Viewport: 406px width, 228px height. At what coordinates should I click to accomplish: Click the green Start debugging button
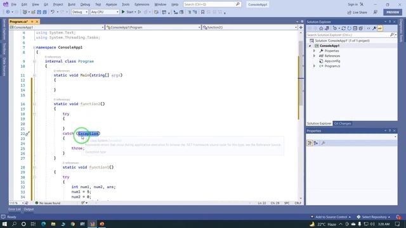coord(123,12)
